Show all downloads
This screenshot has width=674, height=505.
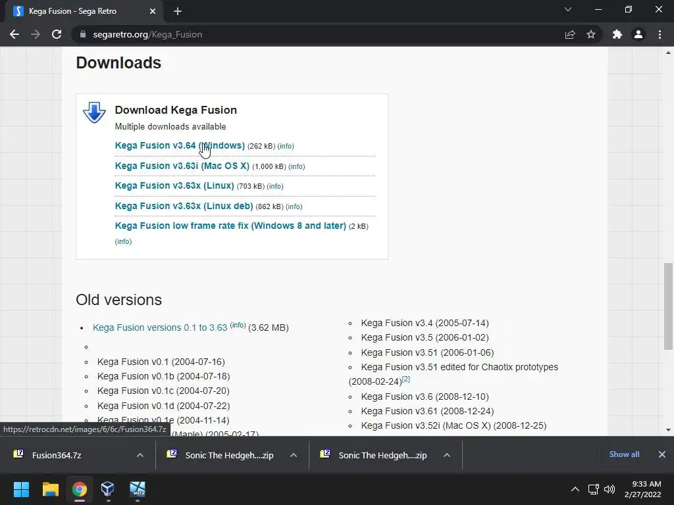(624, 454)
